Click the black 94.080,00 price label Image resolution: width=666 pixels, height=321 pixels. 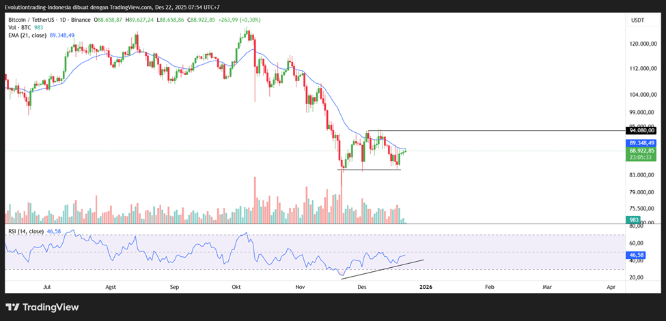point(641,130)
